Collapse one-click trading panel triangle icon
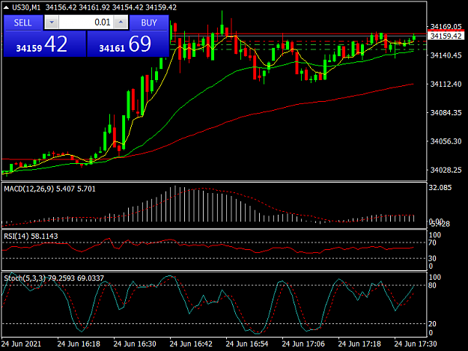Image resolution: width=468 pixels, height=351 pixels. (x=6, y=7)
